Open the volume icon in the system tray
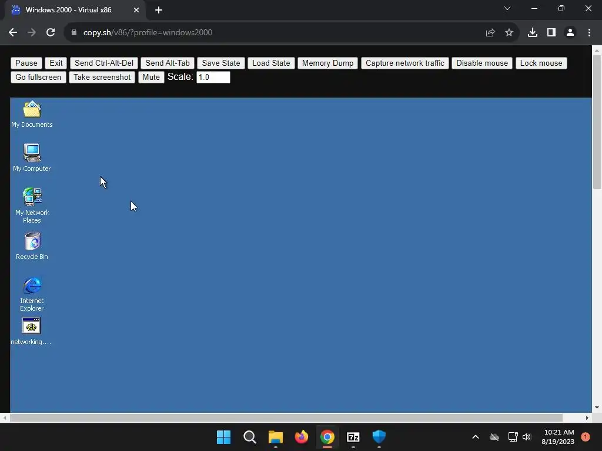The image size is (602, 451). click(x=527, y=437)
